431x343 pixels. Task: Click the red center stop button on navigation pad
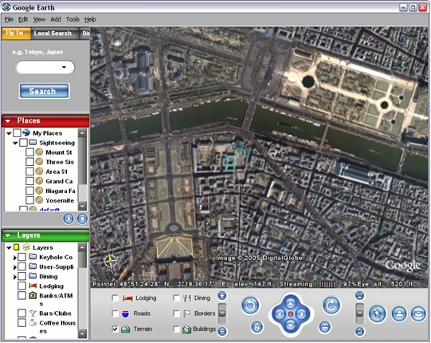coord(291,314)
